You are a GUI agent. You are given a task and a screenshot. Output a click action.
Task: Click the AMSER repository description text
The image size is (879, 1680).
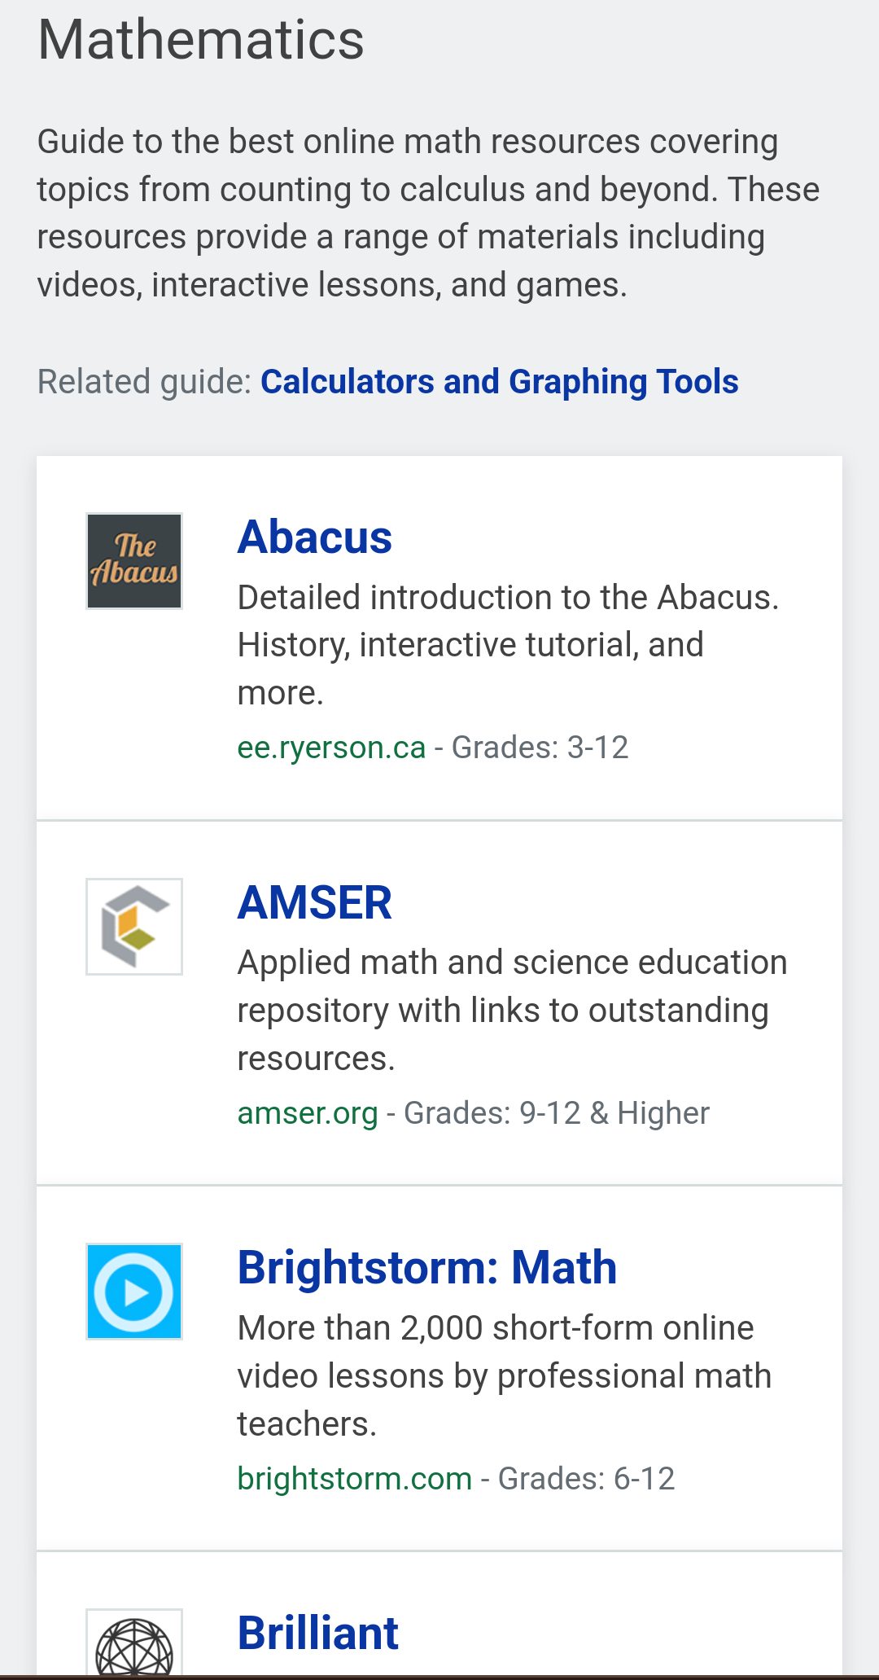(x=511, y=1010)
